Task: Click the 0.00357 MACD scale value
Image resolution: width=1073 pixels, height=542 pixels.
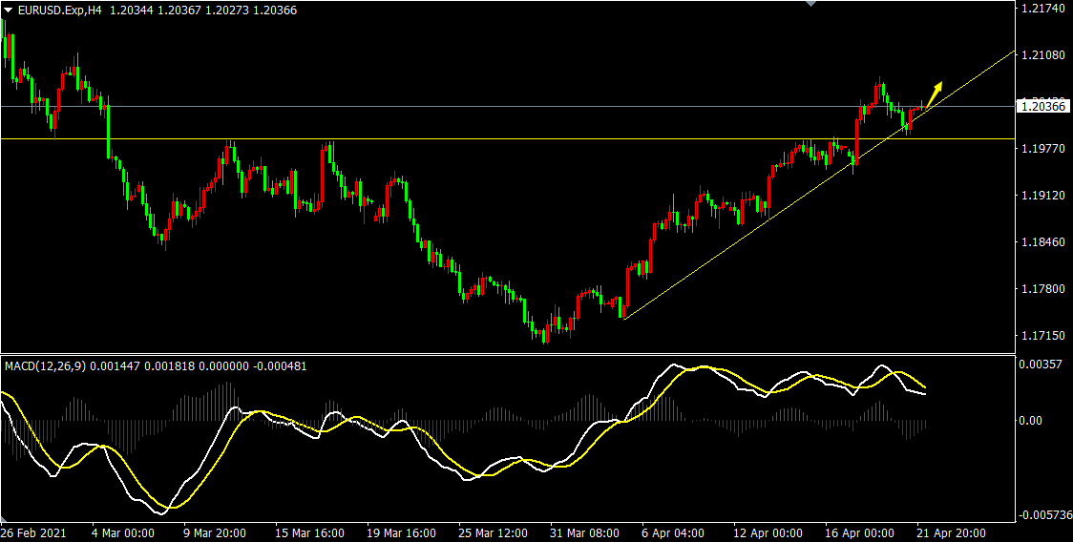Action: 1042,365
